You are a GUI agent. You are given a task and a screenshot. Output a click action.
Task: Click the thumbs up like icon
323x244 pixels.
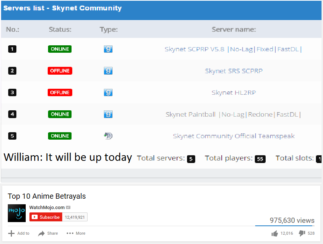pos(275,233)
